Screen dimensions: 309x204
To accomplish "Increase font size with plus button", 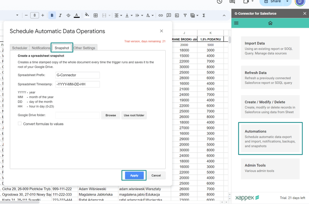I will 42,15.
